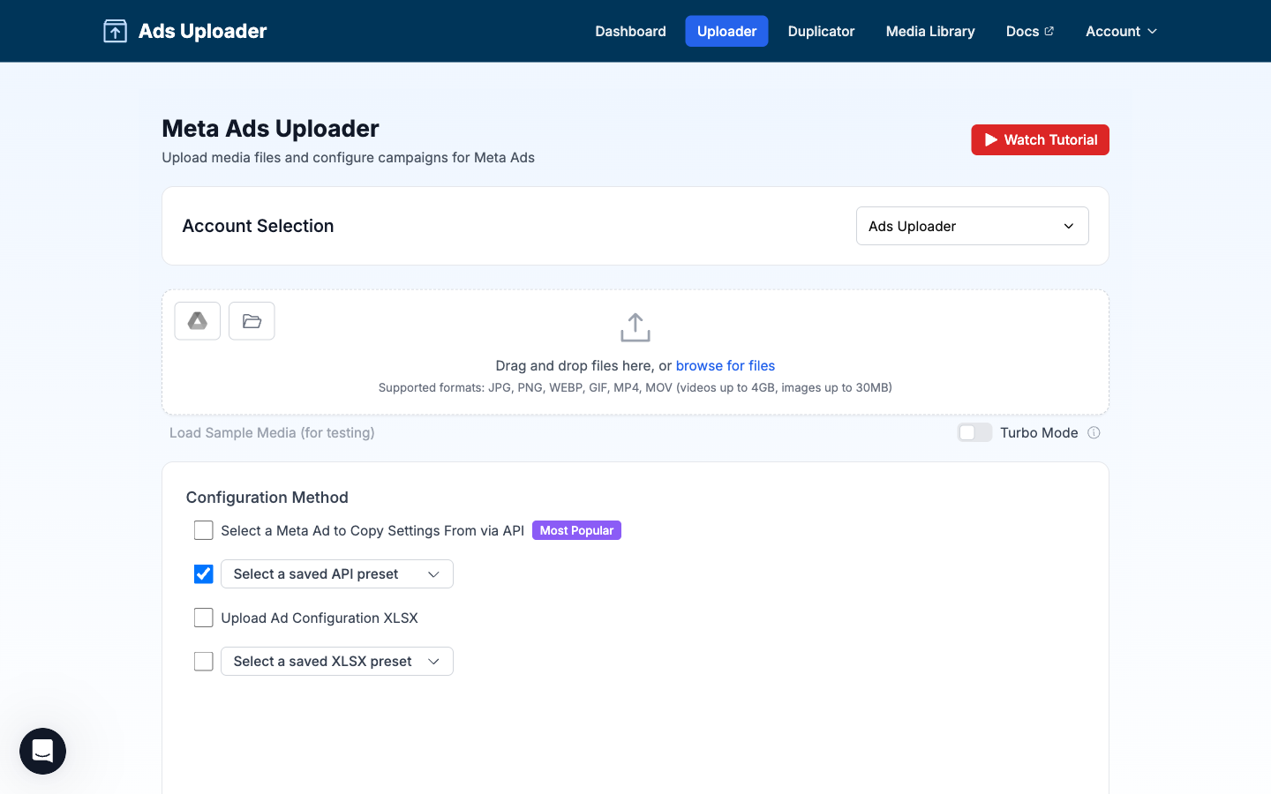Enable the Turbo Mode switch
Image resolution: width=1271 pixels, height=794 pixels.
click(975, 432)
